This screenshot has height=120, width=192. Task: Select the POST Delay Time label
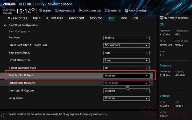20,60
